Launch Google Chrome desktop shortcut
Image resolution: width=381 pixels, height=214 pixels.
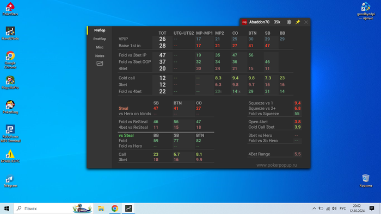pos(10,60)
